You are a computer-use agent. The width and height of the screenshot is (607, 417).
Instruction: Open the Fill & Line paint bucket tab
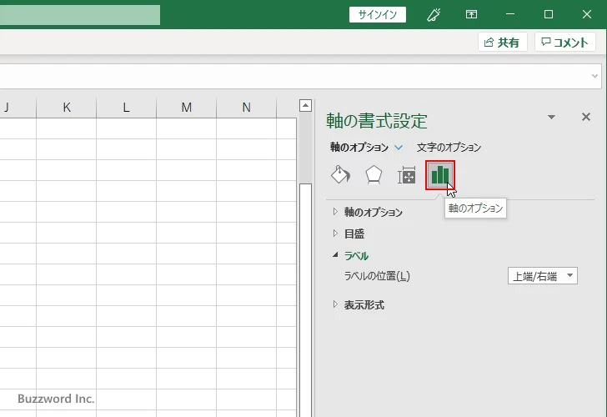(340, 175)
